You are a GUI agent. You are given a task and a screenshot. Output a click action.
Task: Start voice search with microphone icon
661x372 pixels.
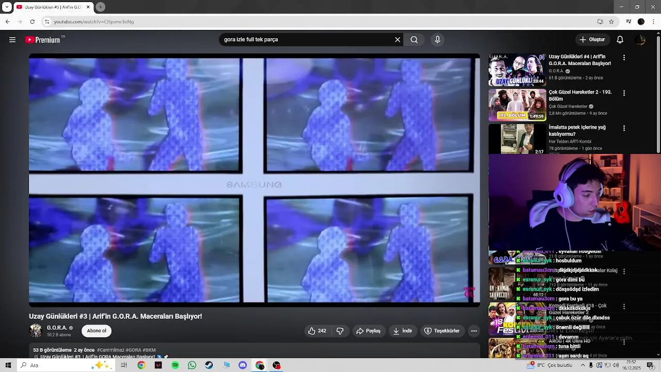(437, 40)
